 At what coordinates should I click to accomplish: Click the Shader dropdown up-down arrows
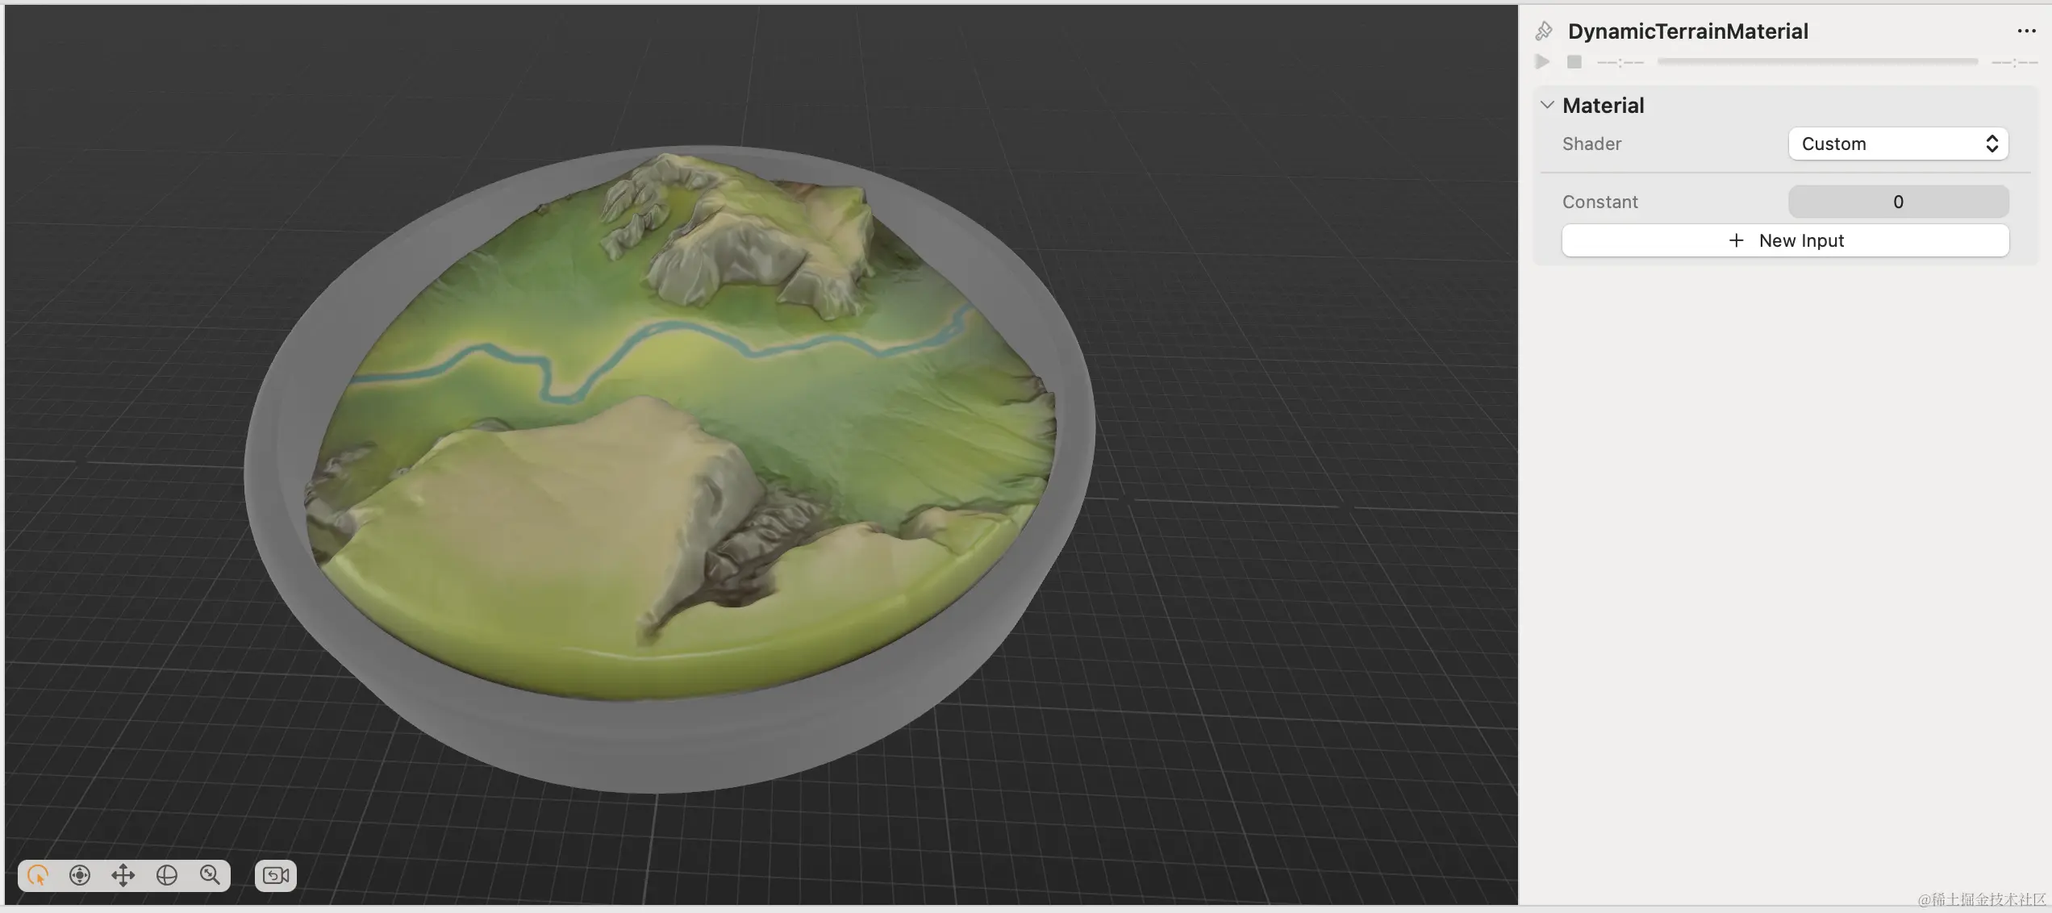pyautogui.click(x=1992, y=144)
